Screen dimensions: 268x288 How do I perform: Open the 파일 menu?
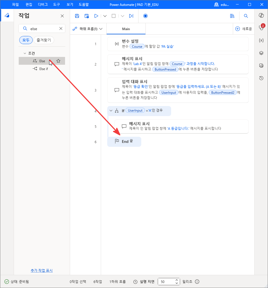pos(15,4)
